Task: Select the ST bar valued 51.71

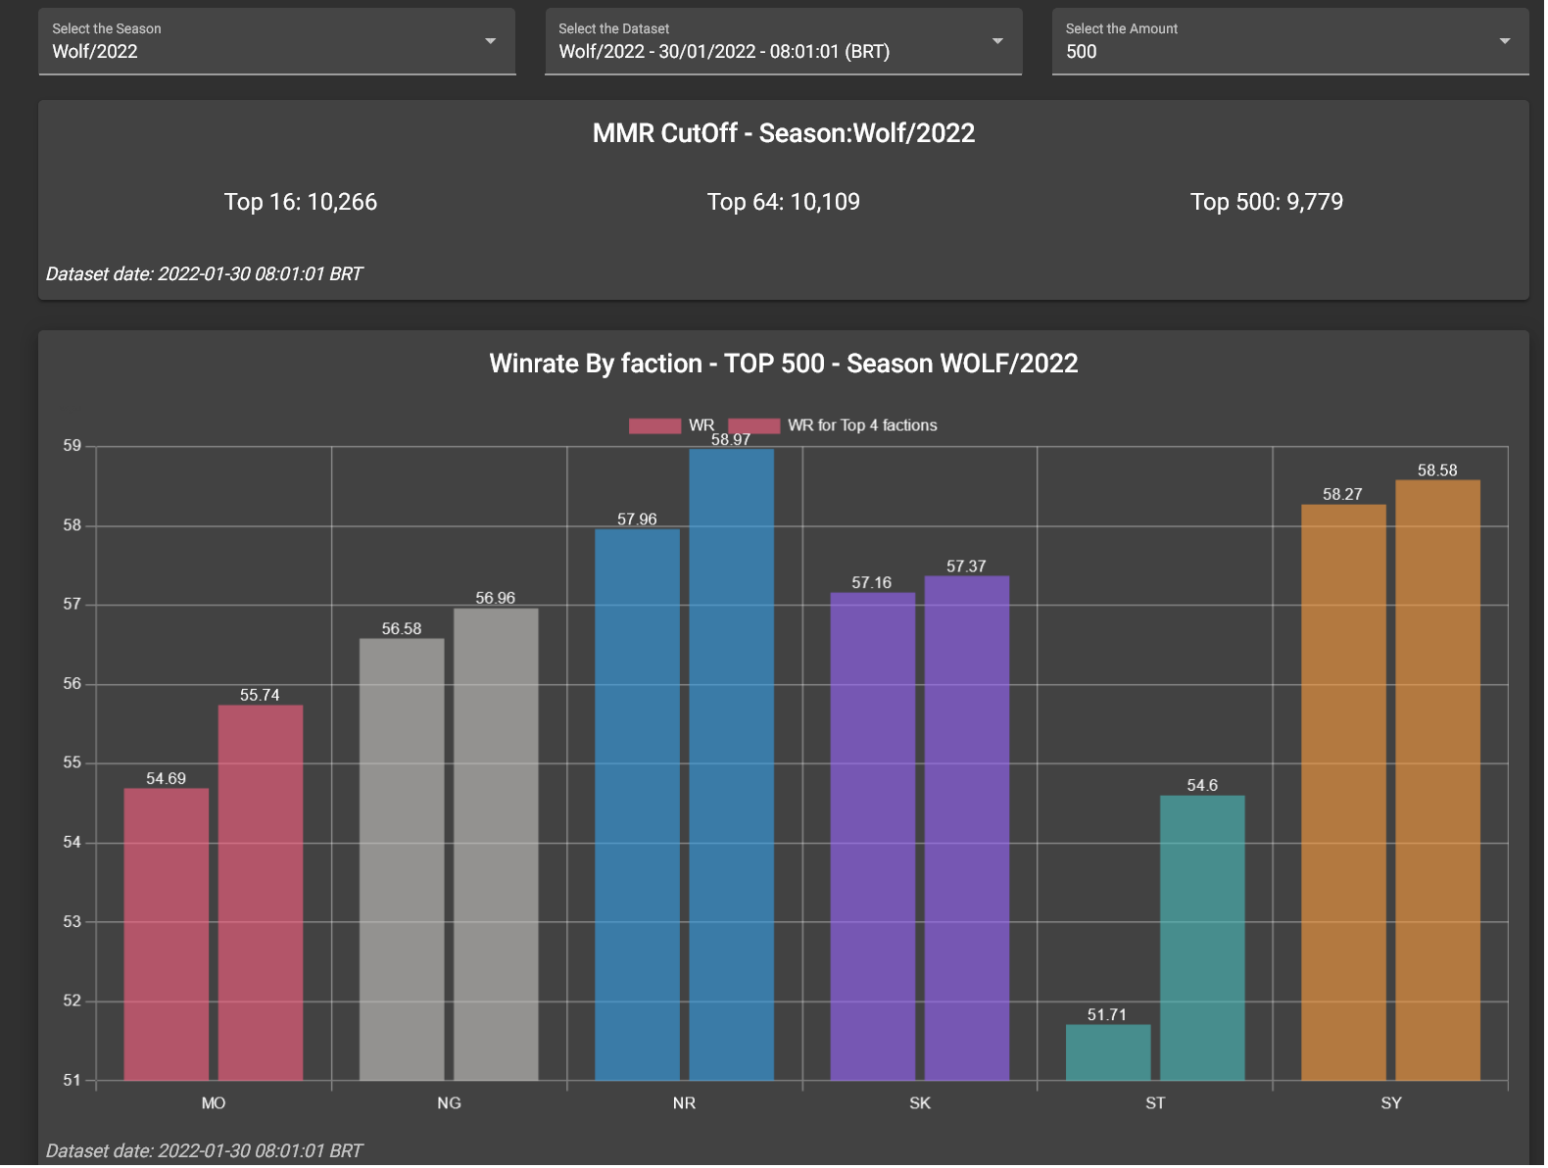Action: click(x=1108, y=1052)
